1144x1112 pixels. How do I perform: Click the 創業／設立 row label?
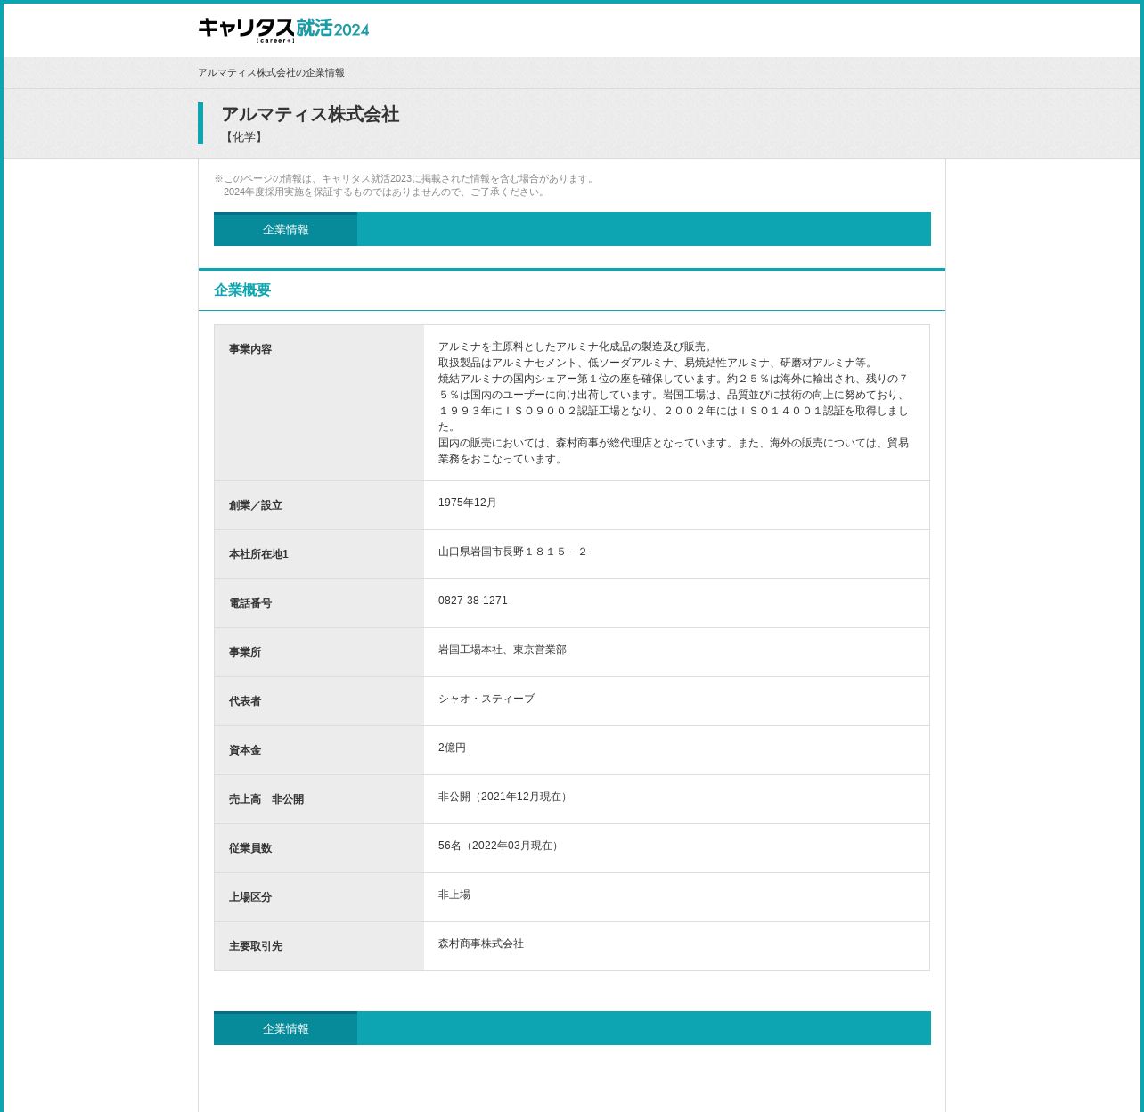(256, 505)
